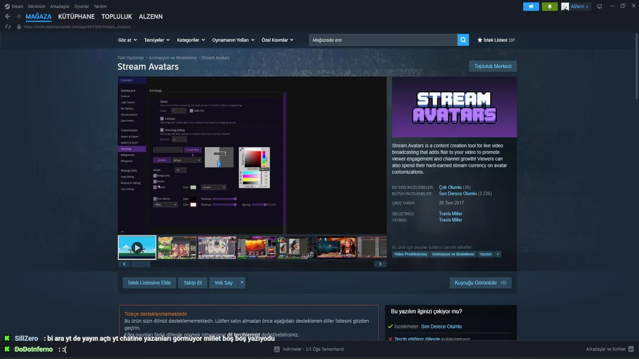Screen dimensions: 639x359
Task: Click the Topluluk Merkezi button
Action: pyautogui.click(x=493, y=66)
